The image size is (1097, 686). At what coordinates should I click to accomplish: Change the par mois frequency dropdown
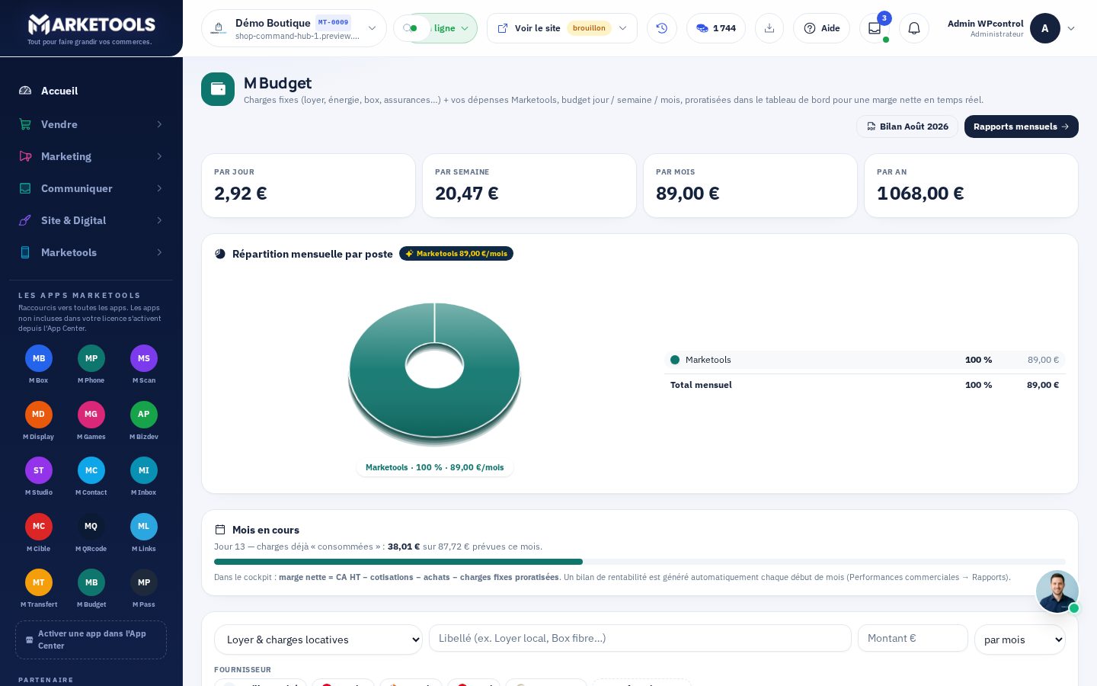1020,640
